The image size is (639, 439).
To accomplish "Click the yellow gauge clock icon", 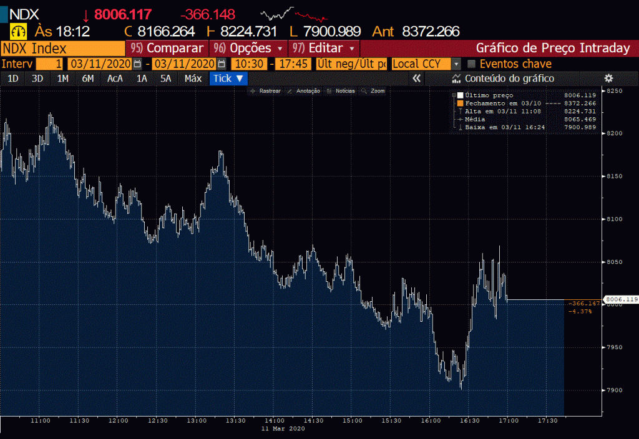I will [18, 31].
